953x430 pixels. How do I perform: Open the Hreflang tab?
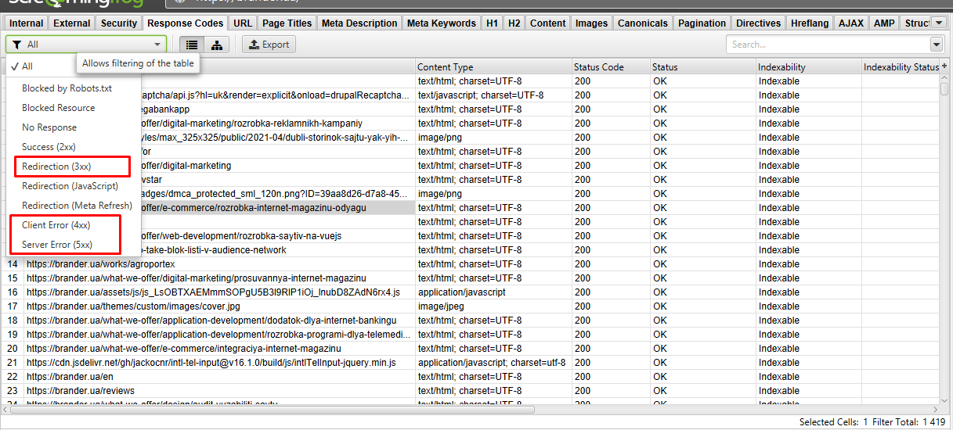click(808, 23)
